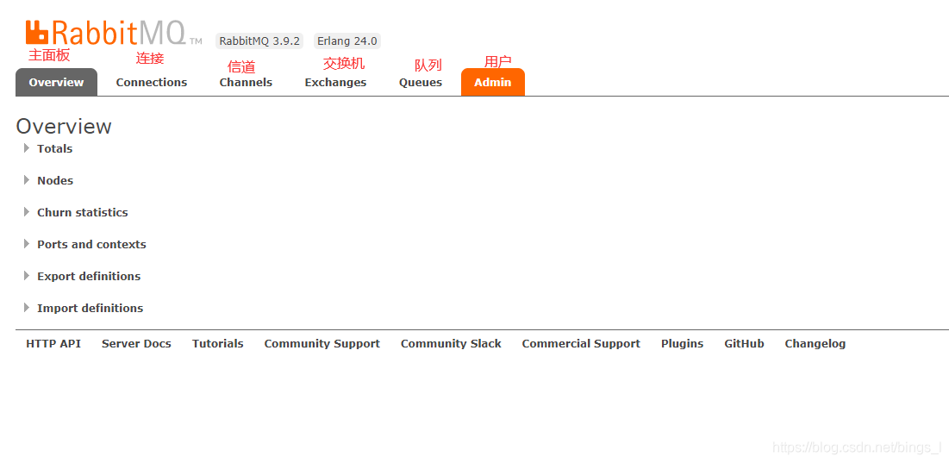
Task: Open the HTTP API link
Action: pyautogui.click(x=53, y=344)
